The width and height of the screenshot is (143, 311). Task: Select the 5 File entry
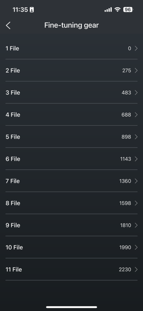pyautogui.click(x=71, y=137)
